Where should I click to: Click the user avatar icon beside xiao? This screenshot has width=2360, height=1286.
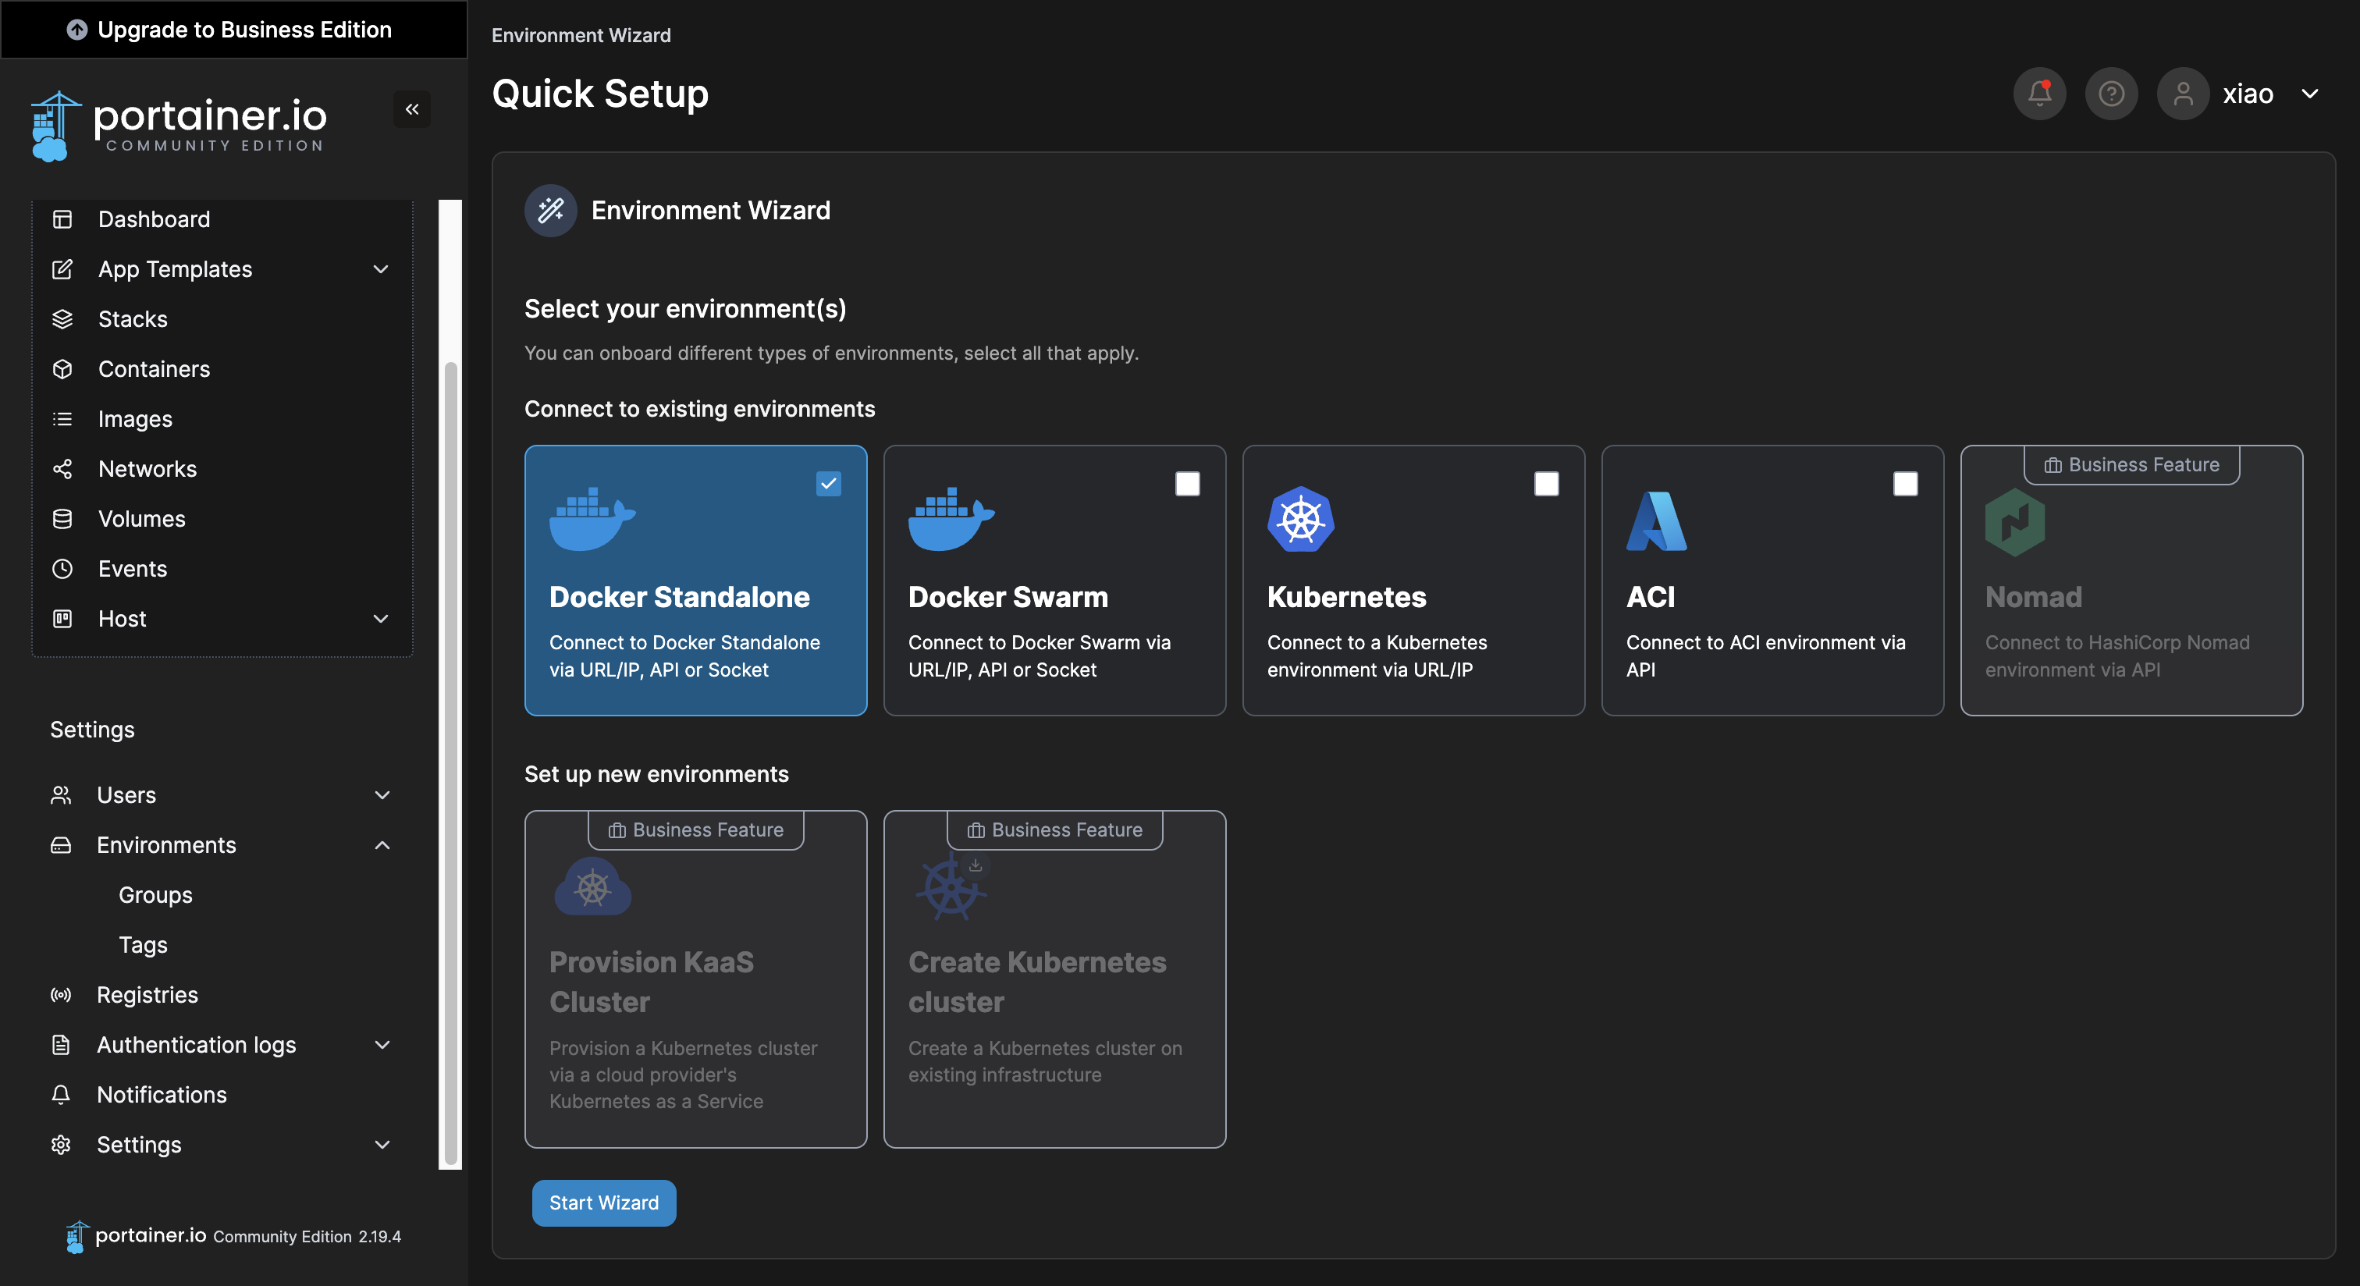2183,94
